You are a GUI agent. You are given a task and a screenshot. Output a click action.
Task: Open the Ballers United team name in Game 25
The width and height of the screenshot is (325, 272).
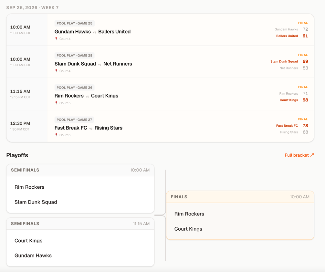114,32
